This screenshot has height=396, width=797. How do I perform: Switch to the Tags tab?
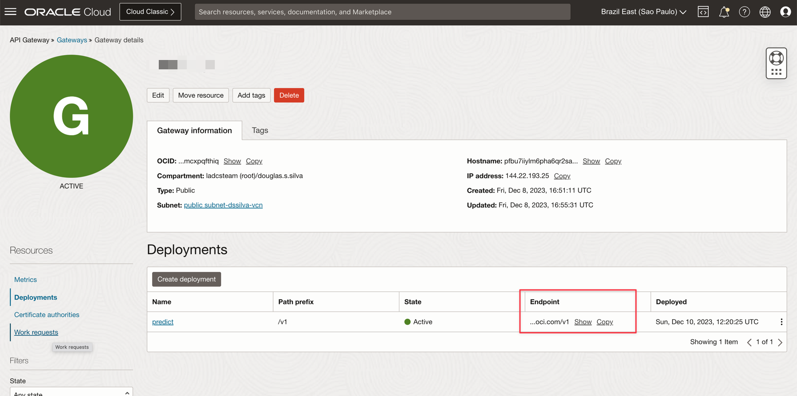260,130
